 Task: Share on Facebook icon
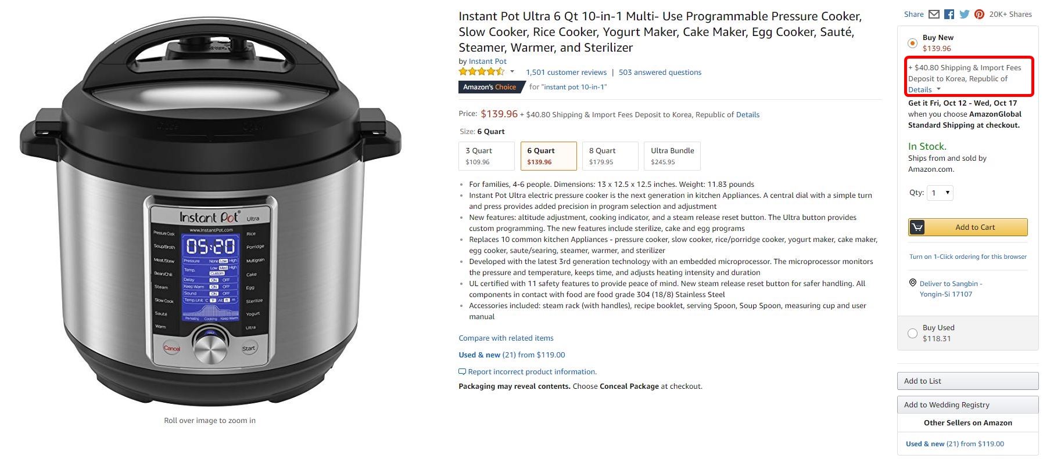pos(949,14)
